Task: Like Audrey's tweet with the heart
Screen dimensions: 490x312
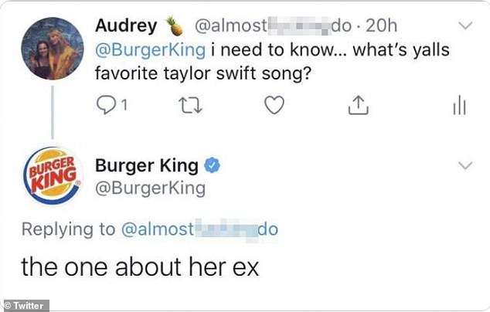Action: click(x=274, y=107)
